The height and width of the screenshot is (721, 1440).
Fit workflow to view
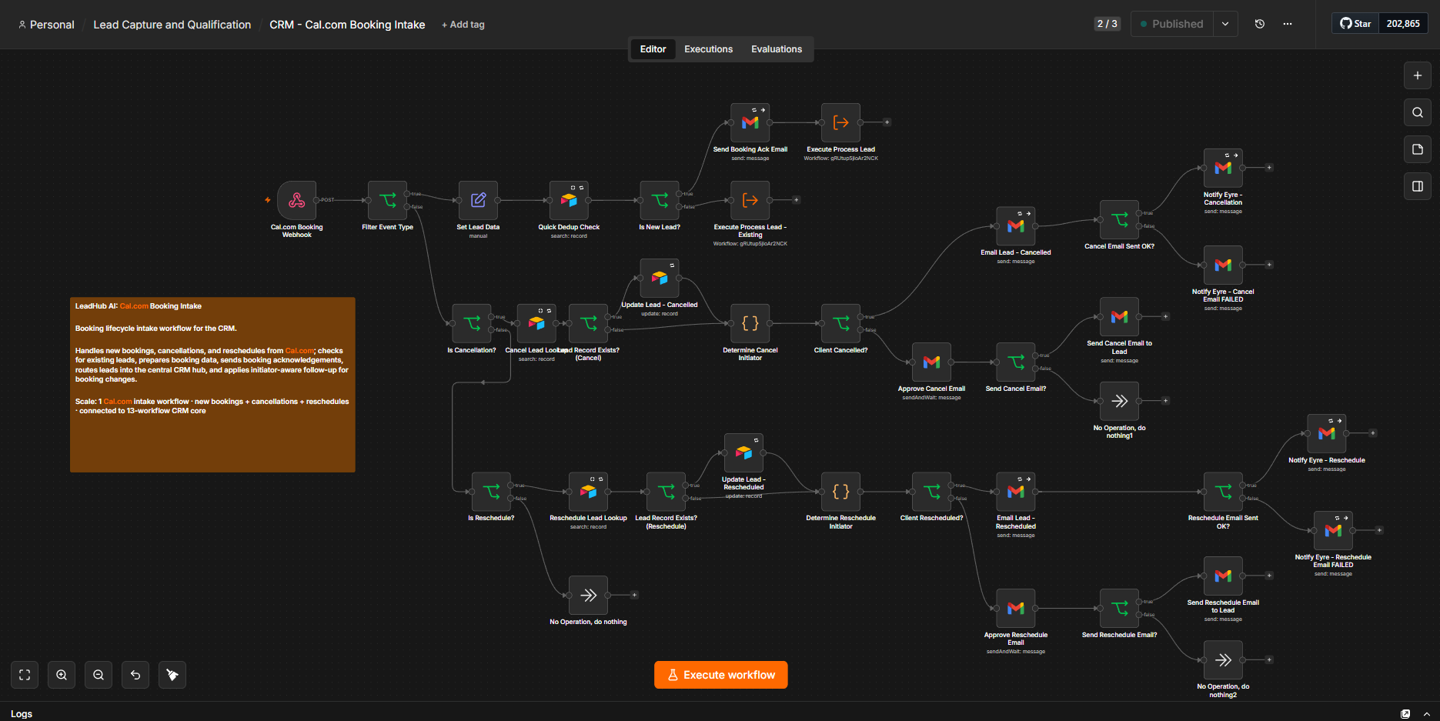pos(25,675)
